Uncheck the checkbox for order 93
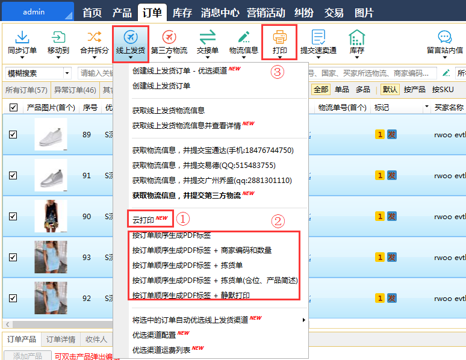The height and width of the screenshot is (360, 466). 13,257
